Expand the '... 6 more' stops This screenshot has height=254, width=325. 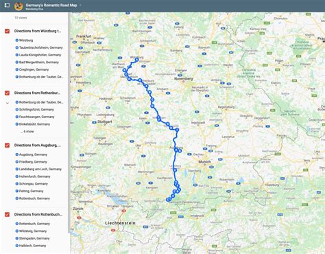click(27, 132)
